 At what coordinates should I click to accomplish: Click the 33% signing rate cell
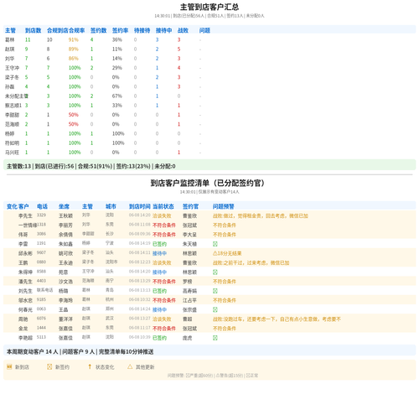[x=117, y=106]
